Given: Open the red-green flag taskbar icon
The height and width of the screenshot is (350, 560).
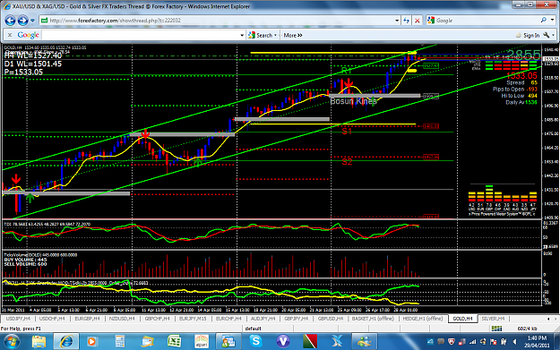Looking at the screenshot, I should tap(310, 342).
